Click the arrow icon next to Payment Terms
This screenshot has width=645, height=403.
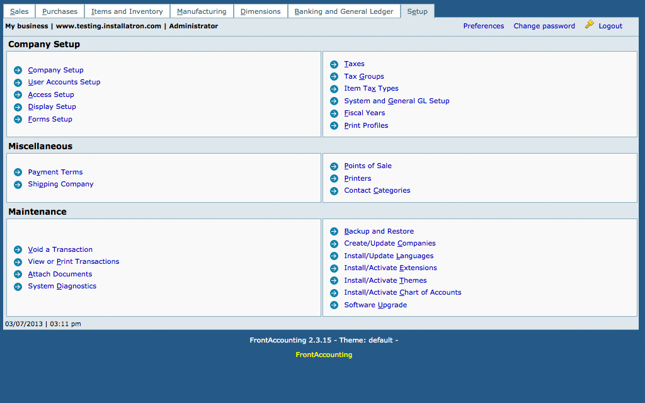18,173
